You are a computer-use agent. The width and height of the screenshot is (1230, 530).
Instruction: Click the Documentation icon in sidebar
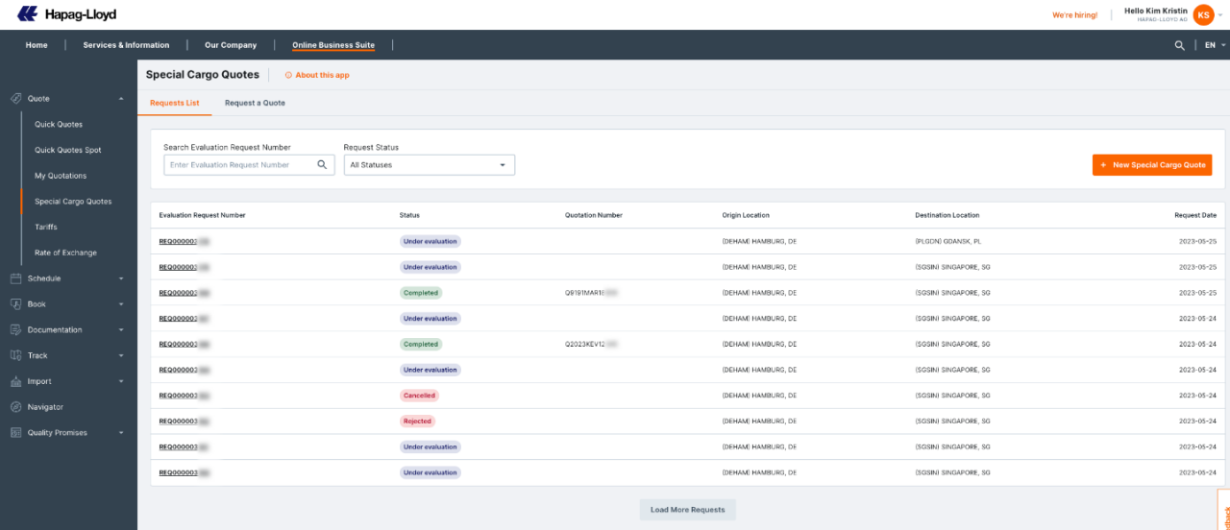tap(16, 329)
